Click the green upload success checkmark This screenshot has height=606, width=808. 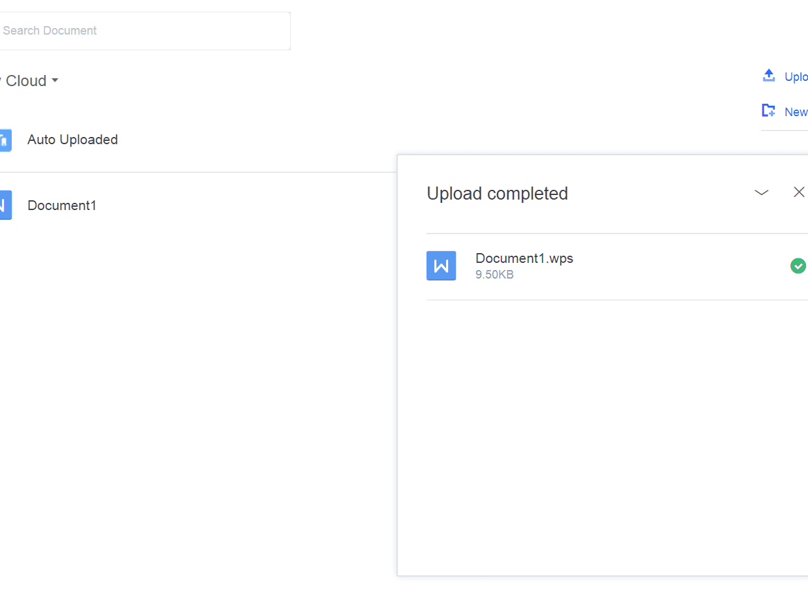pyautogui.click(x=798, y=265)
